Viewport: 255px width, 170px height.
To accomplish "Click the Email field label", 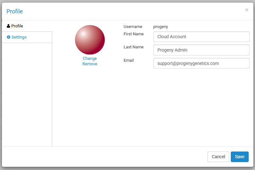I will 129,60.
